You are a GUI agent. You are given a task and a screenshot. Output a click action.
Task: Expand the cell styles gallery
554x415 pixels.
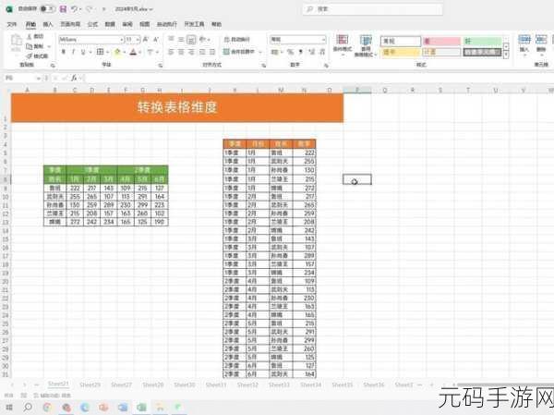coord(506,55)
